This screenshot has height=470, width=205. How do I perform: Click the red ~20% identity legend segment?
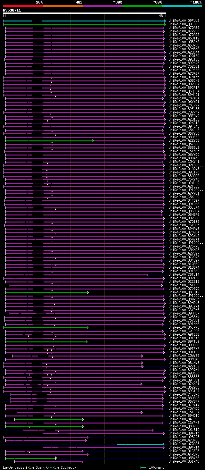point(23,6)
